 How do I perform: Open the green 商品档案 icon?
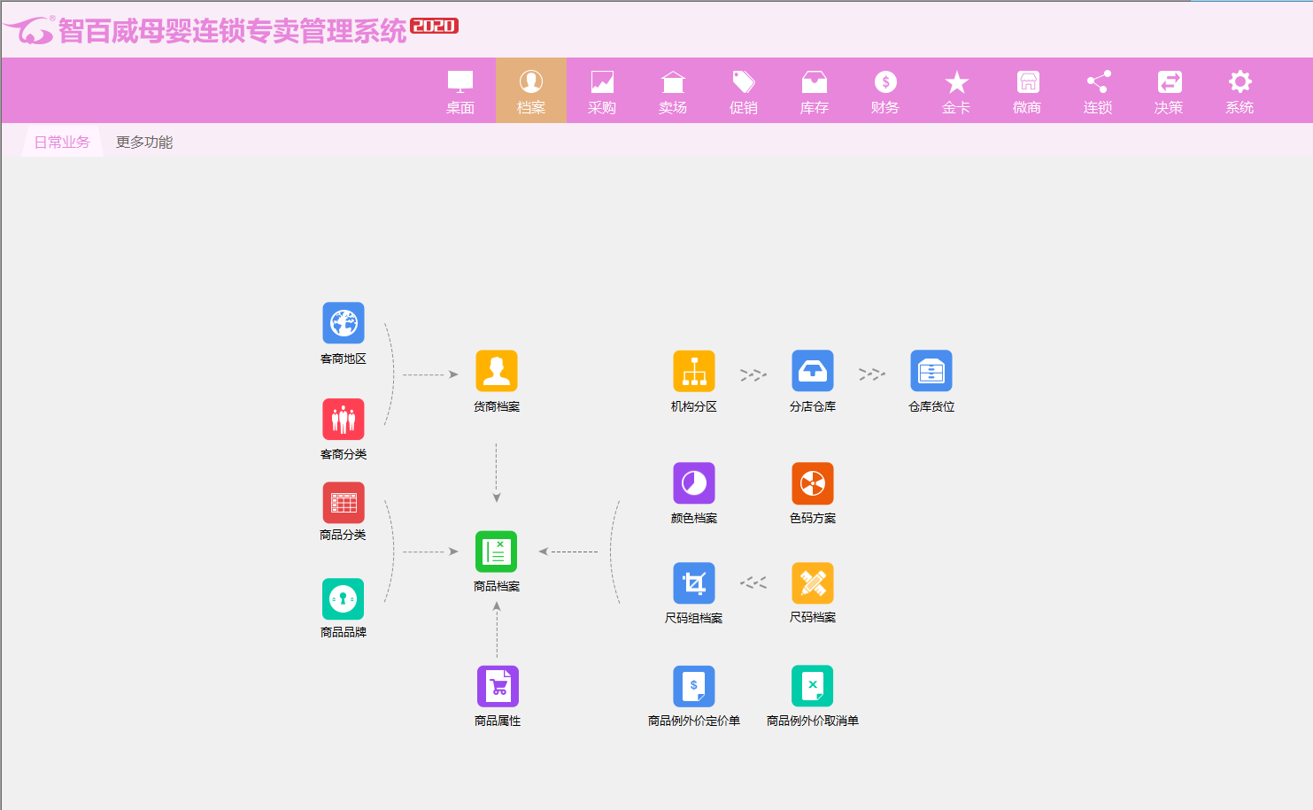coord(496,552)
